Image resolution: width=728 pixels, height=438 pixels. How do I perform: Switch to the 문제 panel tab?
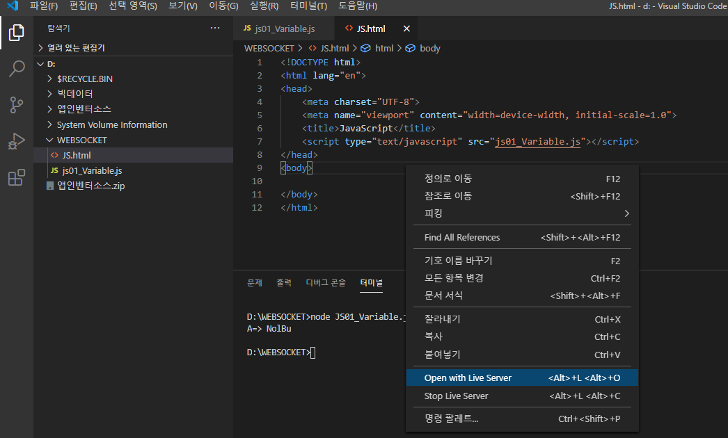(x=255, y=282)
